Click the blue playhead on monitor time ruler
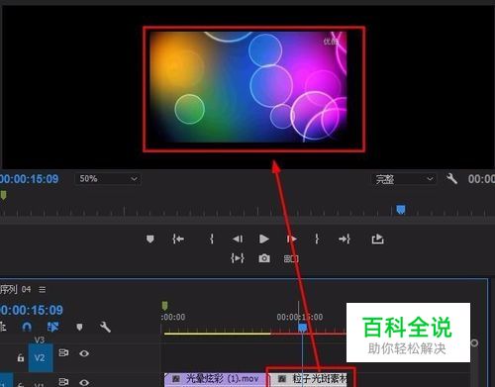495x387 pixels. [401, 210]
